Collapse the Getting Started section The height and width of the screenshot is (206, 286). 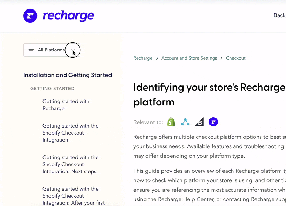(52, 88)
